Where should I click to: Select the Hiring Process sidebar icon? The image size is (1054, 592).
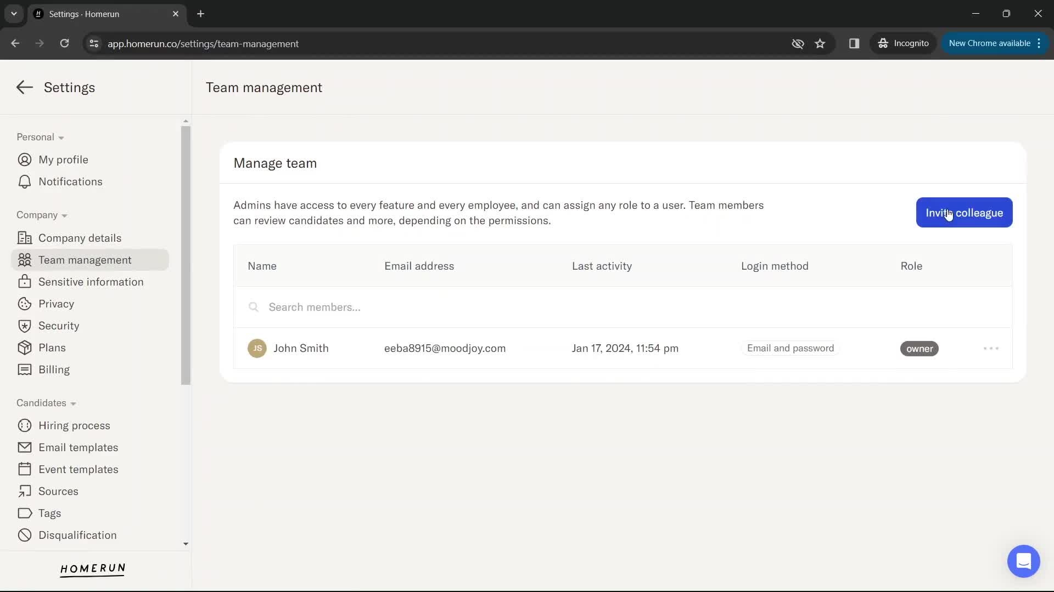(x=24, y=425)
